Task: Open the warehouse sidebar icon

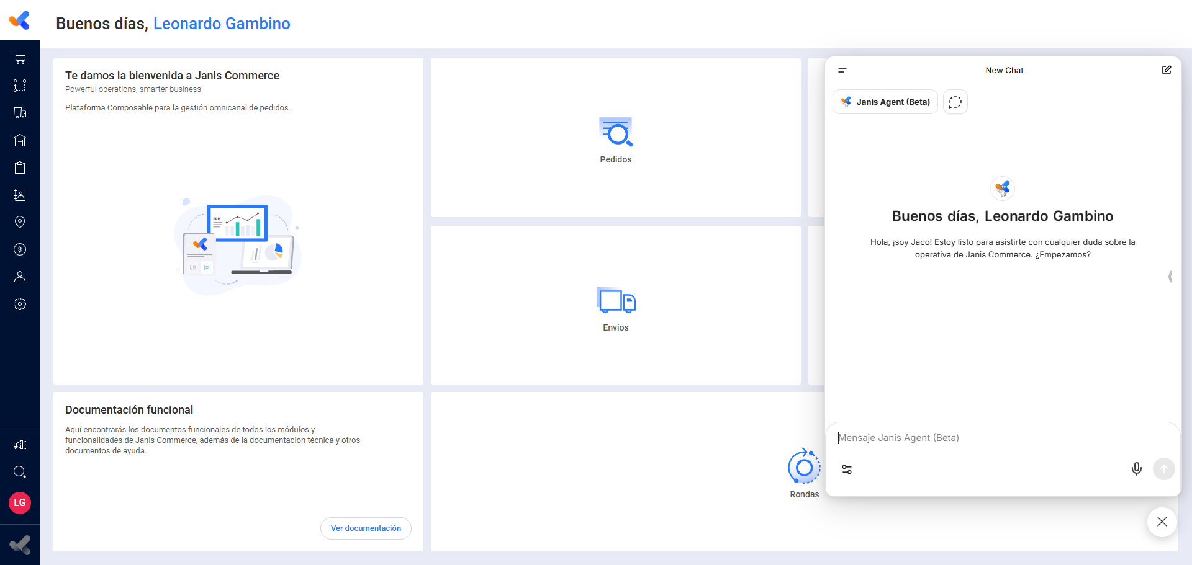Action: click(x=20, y=140)
